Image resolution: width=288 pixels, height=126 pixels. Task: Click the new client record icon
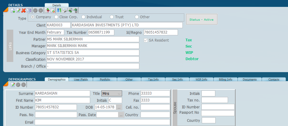point(13,10)
